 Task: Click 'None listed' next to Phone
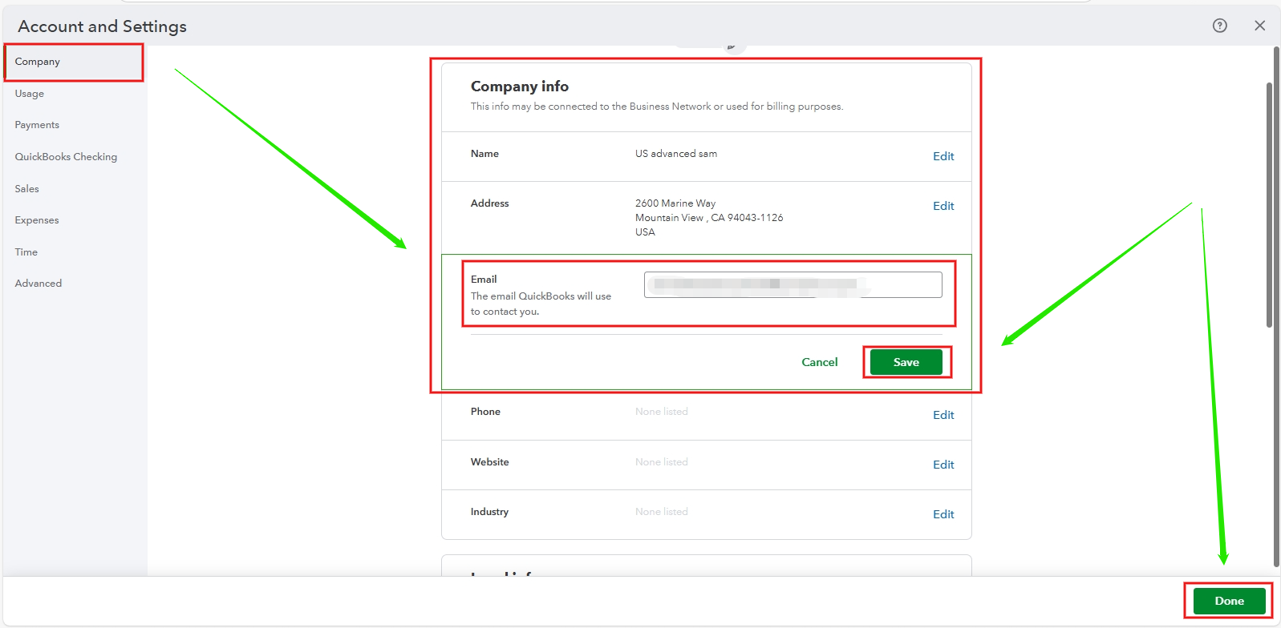(662, 412)
